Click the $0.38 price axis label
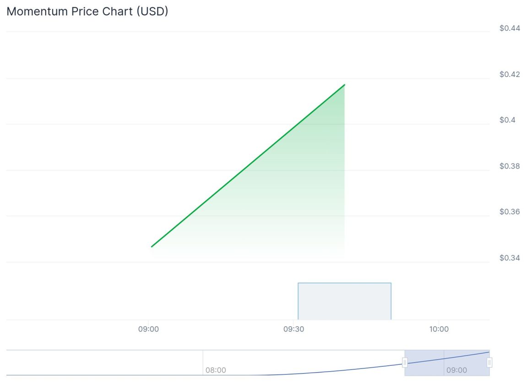Screen dimensions: 527x385 (510, 166)
